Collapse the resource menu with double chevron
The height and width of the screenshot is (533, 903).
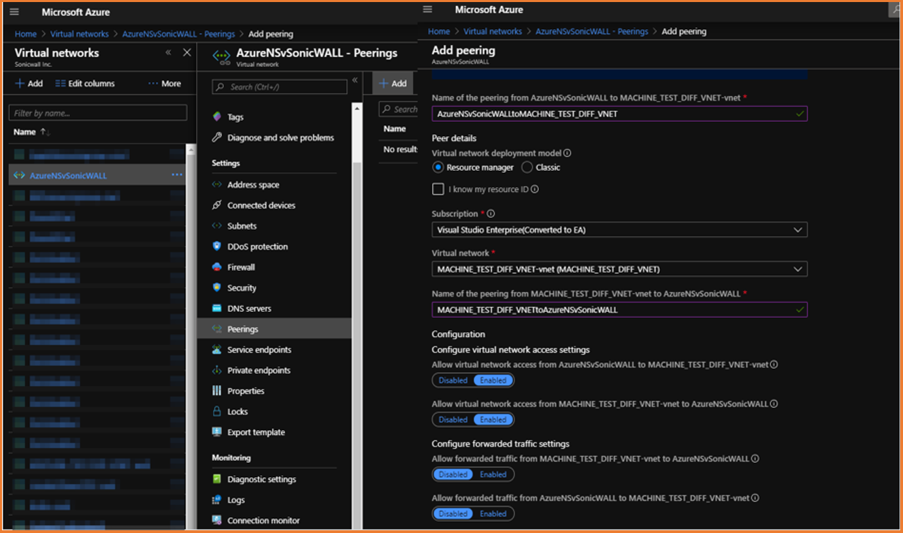[x=355, y=80]
